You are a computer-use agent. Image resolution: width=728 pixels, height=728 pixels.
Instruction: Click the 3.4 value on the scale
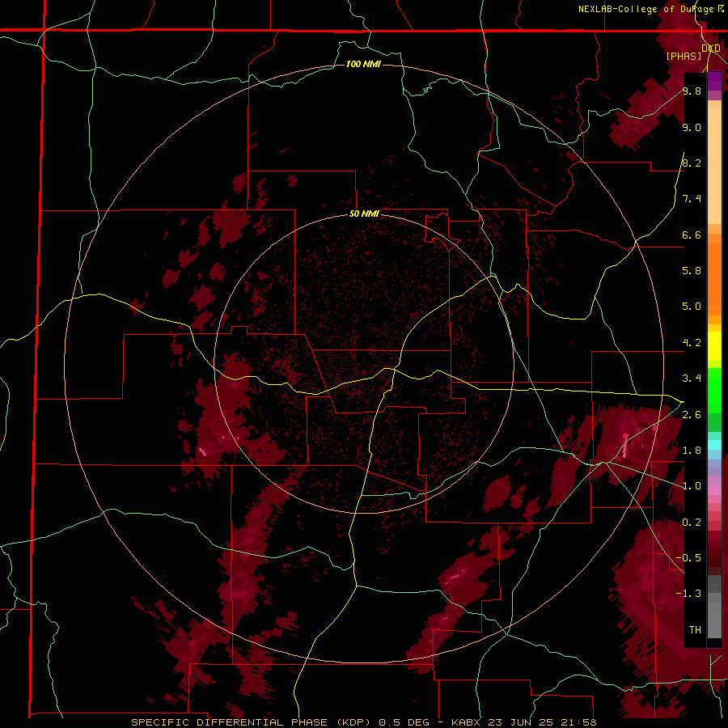point(692,379)
